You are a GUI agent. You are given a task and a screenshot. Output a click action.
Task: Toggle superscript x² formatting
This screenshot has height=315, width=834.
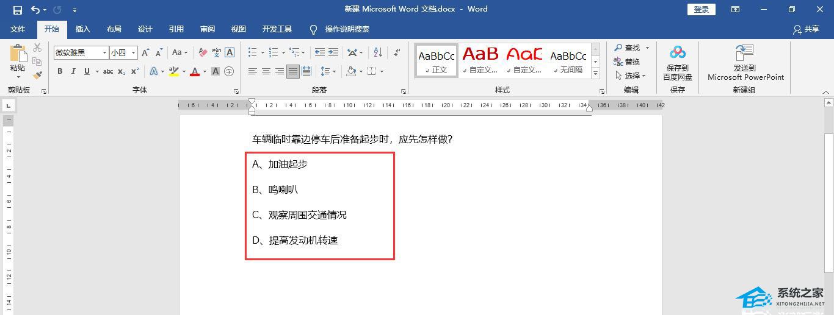click(x=135, y=71)
